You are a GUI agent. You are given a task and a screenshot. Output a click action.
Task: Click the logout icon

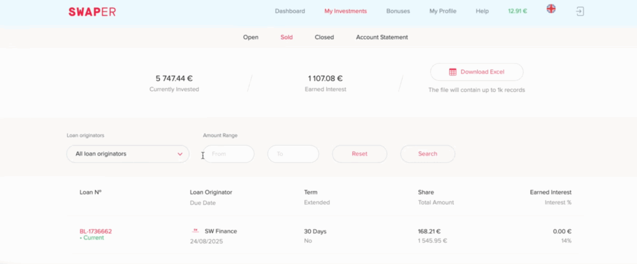click(x=580, y=11)
